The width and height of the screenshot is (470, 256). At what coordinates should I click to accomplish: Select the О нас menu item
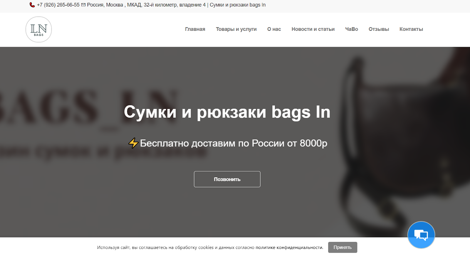[x=274, y=29]
